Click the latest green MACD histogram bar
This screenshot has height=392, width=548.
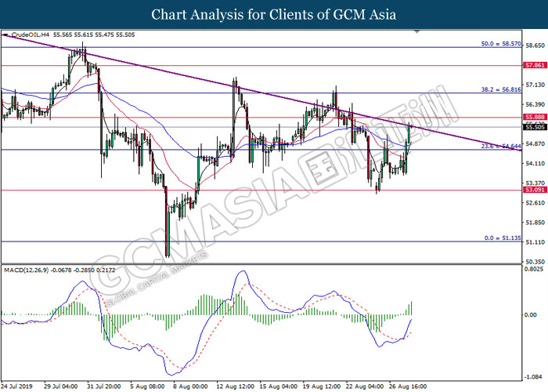pos(411,308)
